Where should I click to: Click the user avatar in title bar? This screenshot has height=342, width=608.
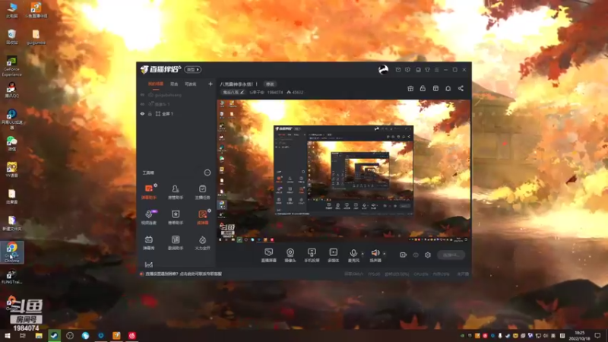click(383, 69)
